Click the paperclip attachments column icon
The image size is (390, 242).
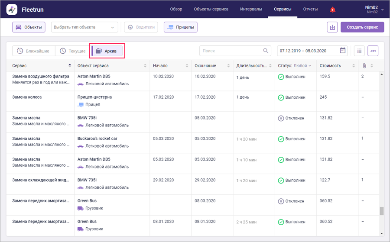364,66
